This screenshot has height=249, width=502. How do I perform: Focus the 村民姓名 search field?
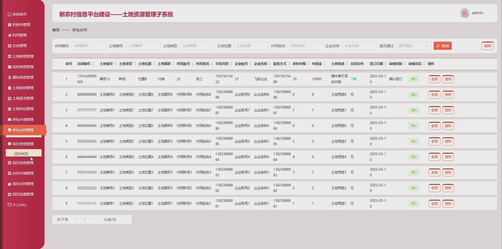(305, 46)
